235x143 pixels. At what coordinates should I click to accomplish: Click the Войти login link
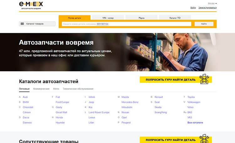tap(193, 8)
